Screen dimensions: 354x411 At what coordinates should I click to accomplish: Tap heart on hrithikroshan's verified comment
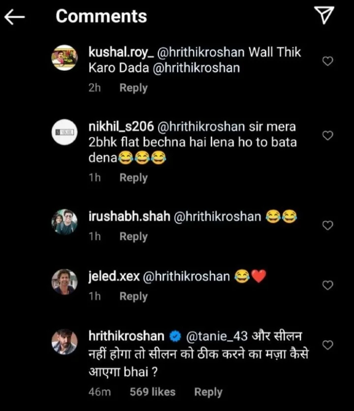pyautogui.click(x=328, y=344)
